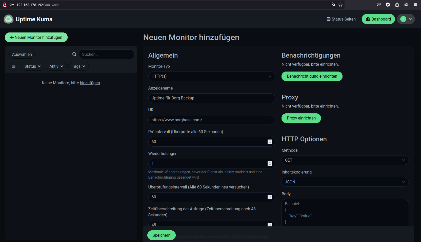Open the Methode GET dropdown
421x242 pixels.
click(345, 160)
